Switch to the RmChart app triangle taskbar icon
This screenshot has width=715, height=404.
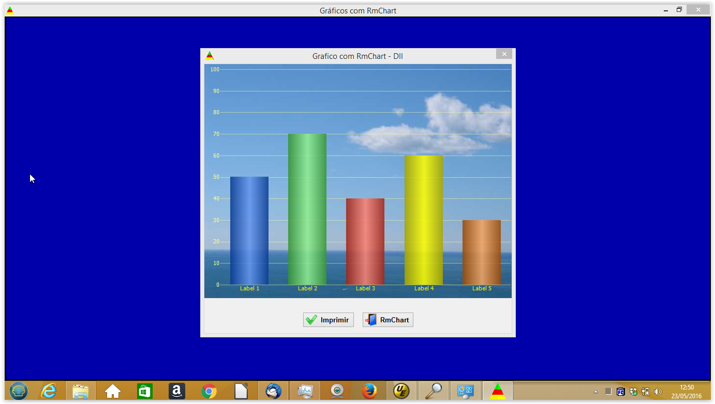click(x=498, y=391)
